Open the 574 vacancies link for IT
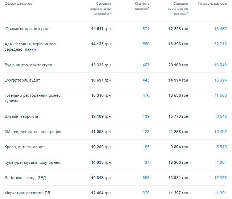 (x=146, y=29)
